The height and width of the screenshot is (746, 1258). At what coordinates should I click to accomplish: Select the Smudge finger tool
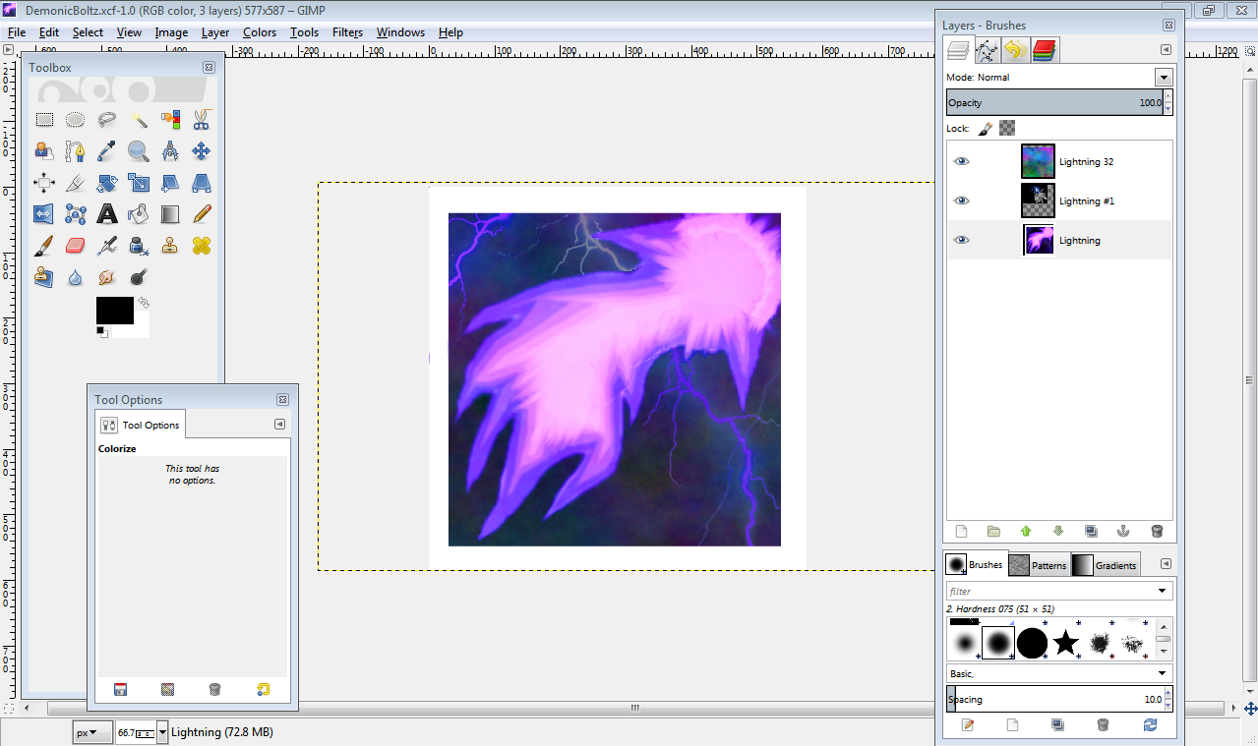coord(107,277)
